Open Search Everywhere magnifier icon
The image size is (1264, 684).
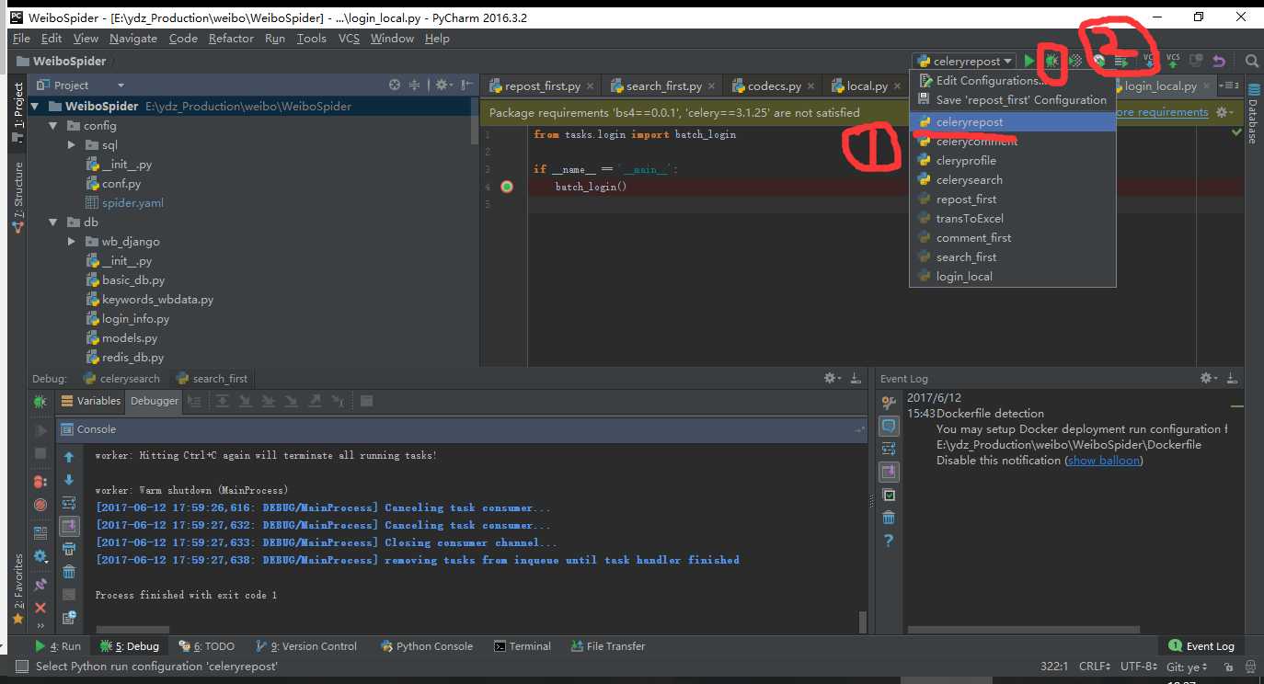click(x=1251, y=61)
